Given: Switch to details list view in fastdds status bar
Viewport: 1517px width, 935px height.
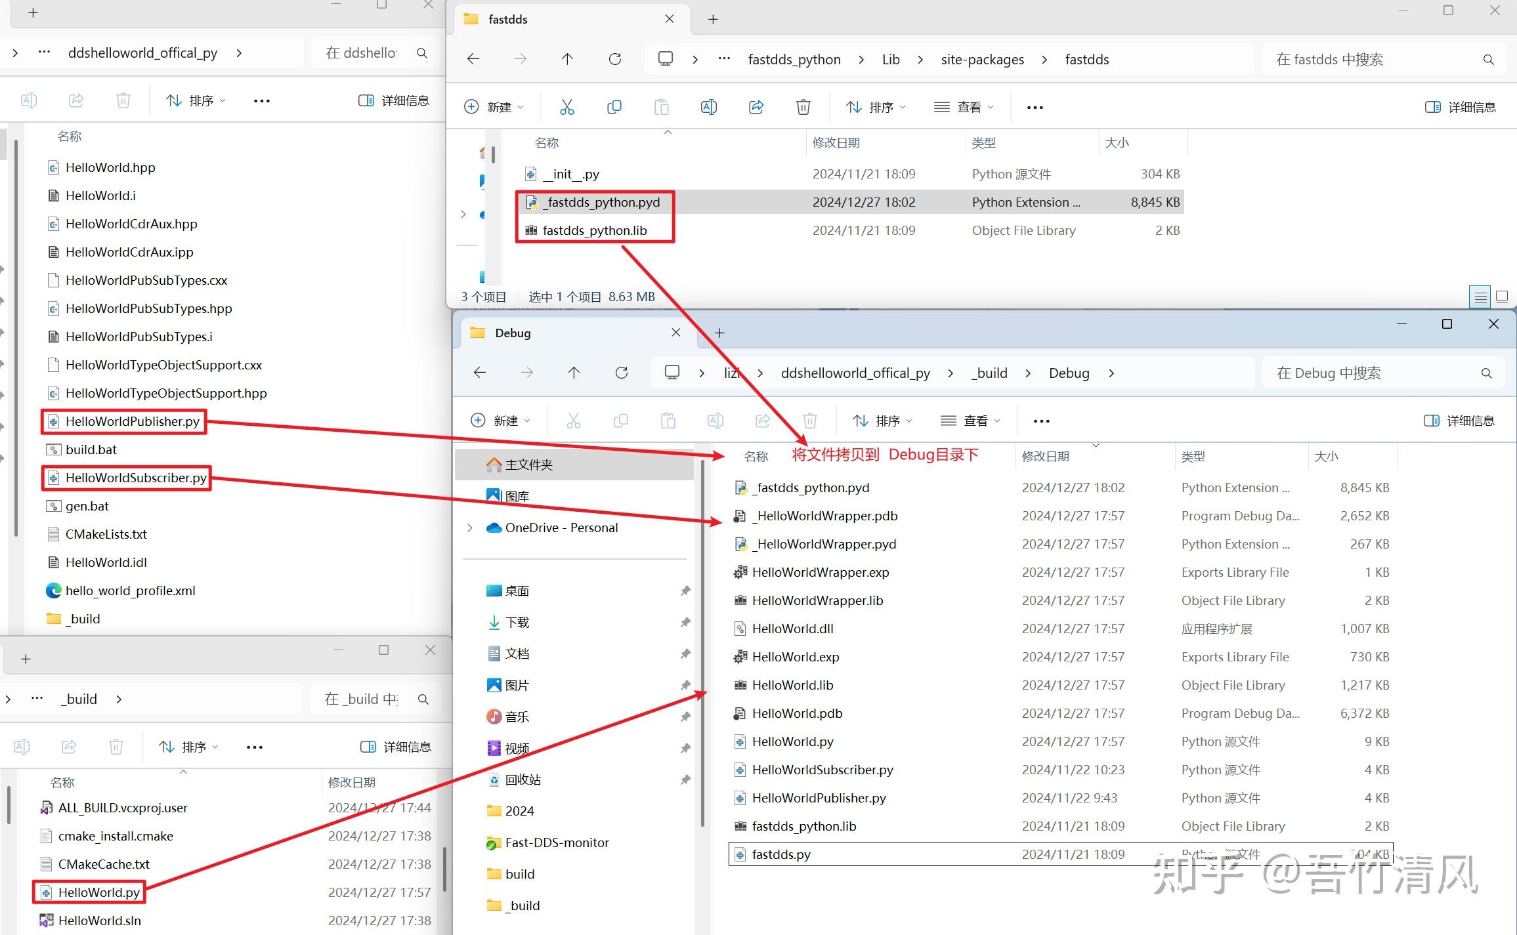Looking at the screenshot, I should [x=1480, y=297].
